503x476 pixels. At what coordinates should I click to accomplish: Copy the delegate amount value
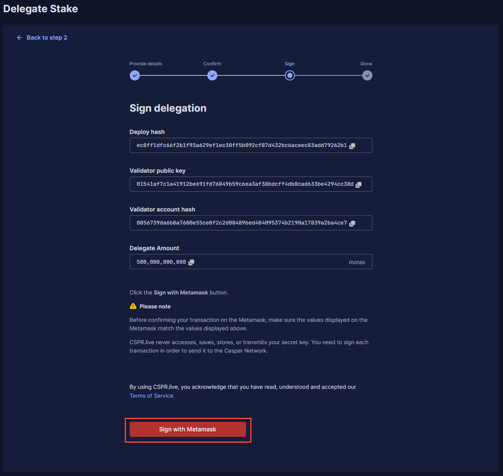191,262
